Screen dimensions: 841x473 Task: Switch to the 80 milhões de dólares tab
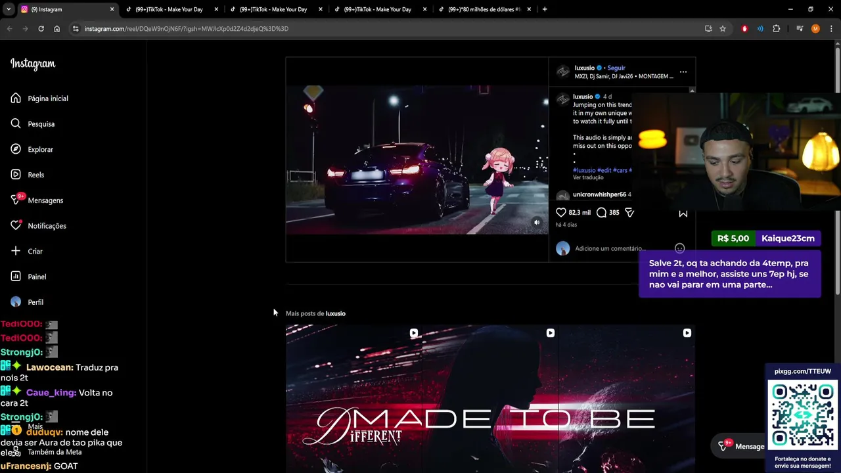tap(484, 9)
